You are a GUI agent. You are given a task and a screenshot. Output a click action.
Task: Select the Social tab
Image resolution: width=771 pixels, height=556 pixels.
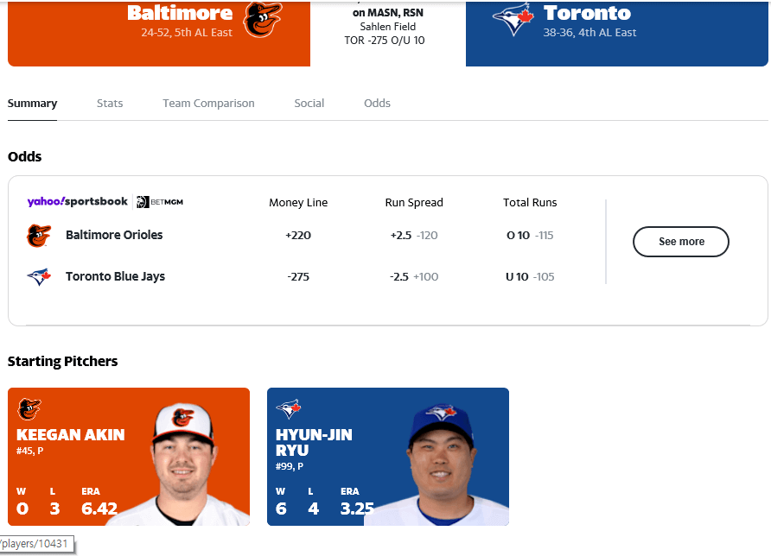click(x=309, y=103)
